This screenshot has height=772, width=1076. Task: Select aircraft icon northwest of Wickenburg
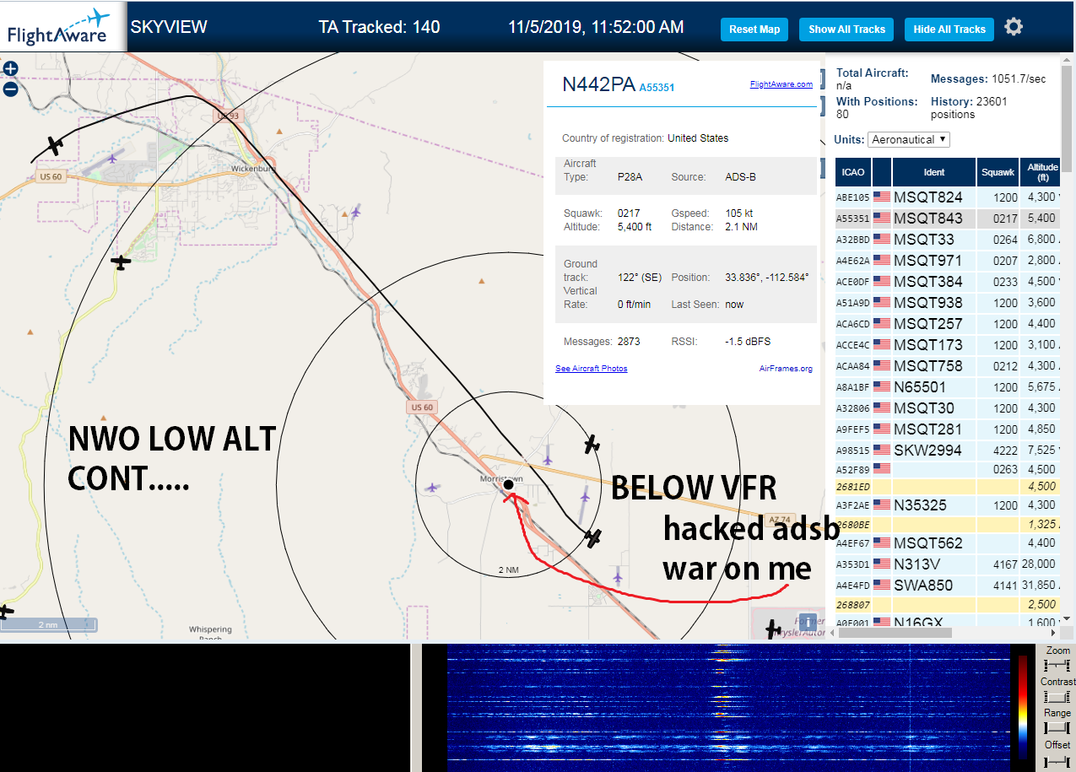(56, 146)
